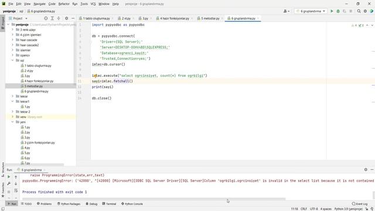The width and height of the screenshot is (375, 211).
Task: Open Search Everywhere magnifier icon
Action: point(359,11)
